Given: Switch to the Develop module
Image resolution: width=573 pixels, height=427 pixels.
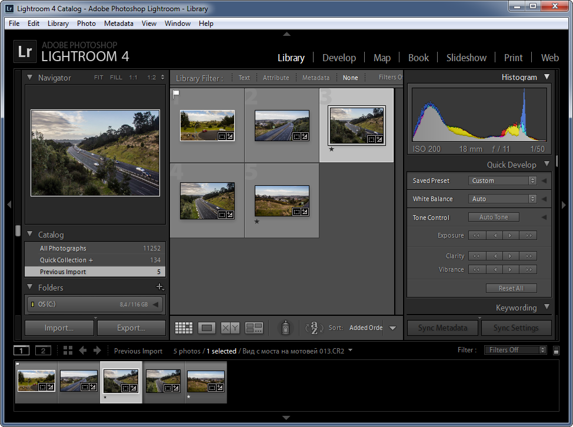Looking at the screenshot, I should pos(339,58).
